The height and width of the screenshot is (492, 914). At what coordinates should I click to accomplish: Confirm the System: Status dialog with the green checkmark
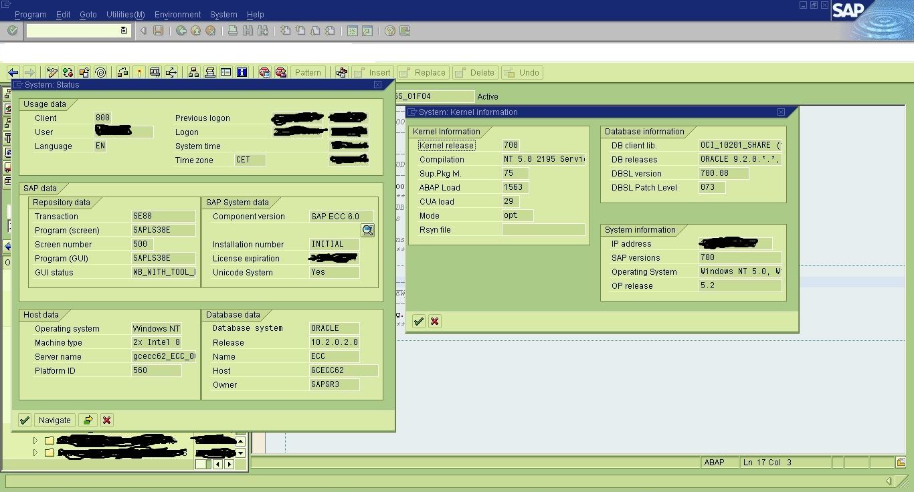pyautogui.click(x=25, y=420)
